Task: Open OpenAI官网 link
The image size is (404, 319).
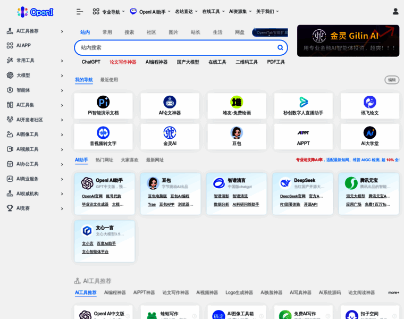Action: click(x=92, y=196)
